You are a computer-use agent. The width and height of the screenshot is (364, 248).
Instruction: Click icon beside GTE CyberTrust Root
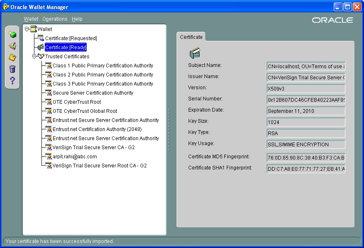[x=49, y=102]
